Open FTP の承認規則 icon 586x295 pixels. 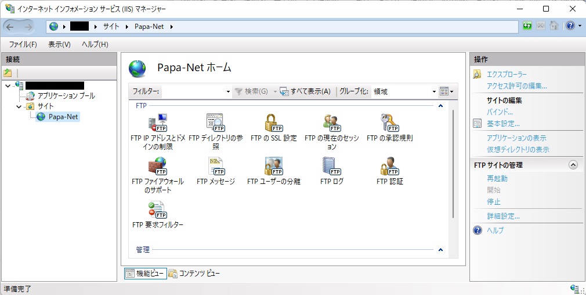[x=389, y=123]
